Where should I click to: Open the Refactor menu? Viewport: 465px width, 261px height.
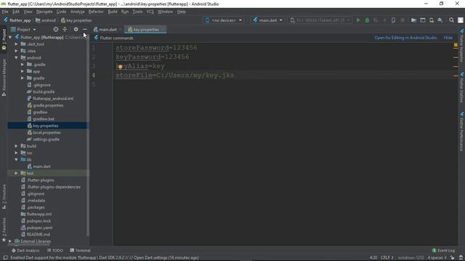pos(96,12)
